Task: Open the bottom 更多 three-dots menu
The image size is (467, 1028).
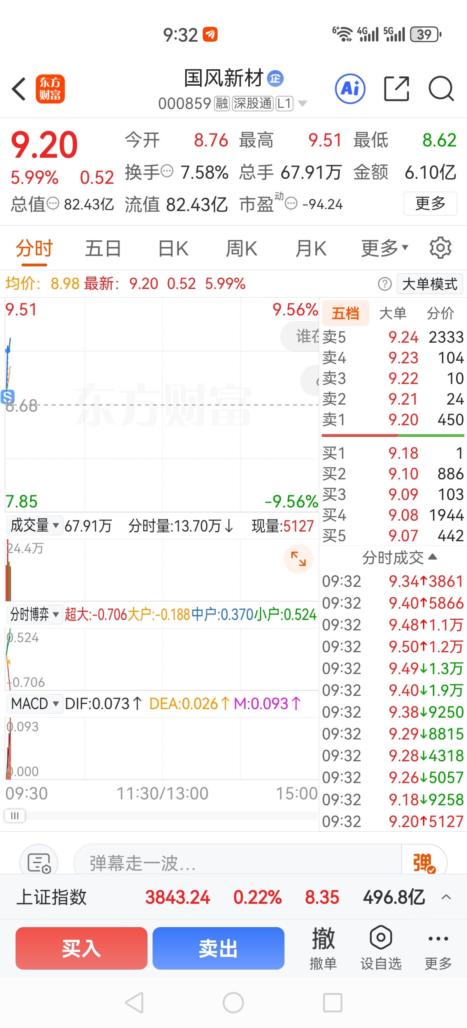Action: tap(438, 948)
